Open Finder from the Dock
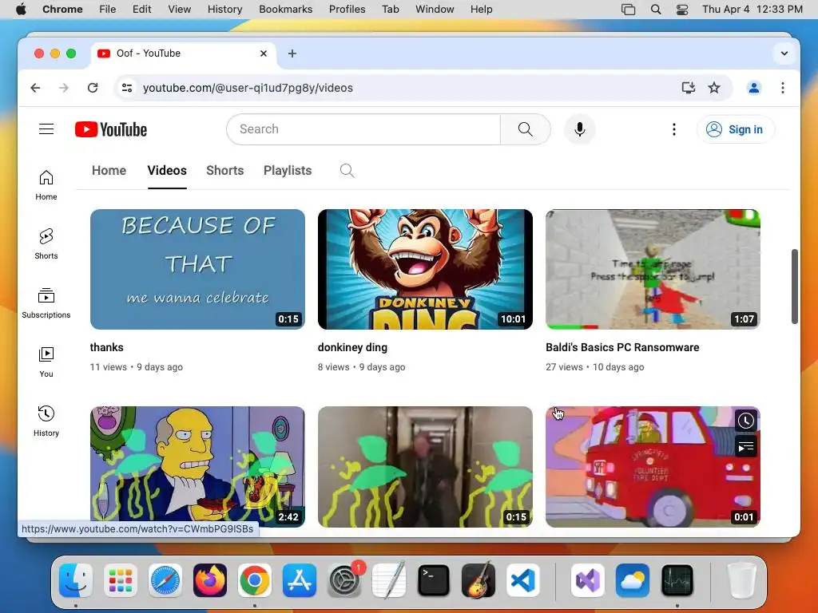This screenshot has height=613, width=818. pyautogui.click(x=76, y=580)
